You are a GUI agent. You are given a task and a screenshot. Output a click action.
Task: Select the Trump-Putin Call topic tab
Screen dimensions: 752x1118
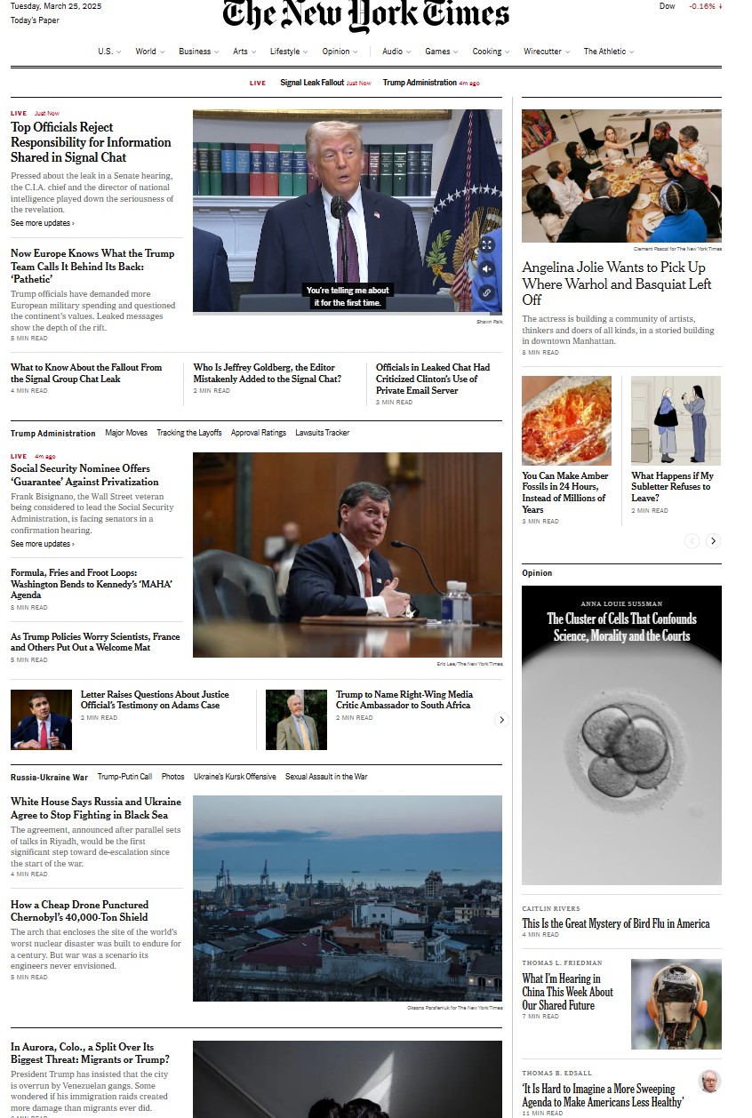point(124,777)
